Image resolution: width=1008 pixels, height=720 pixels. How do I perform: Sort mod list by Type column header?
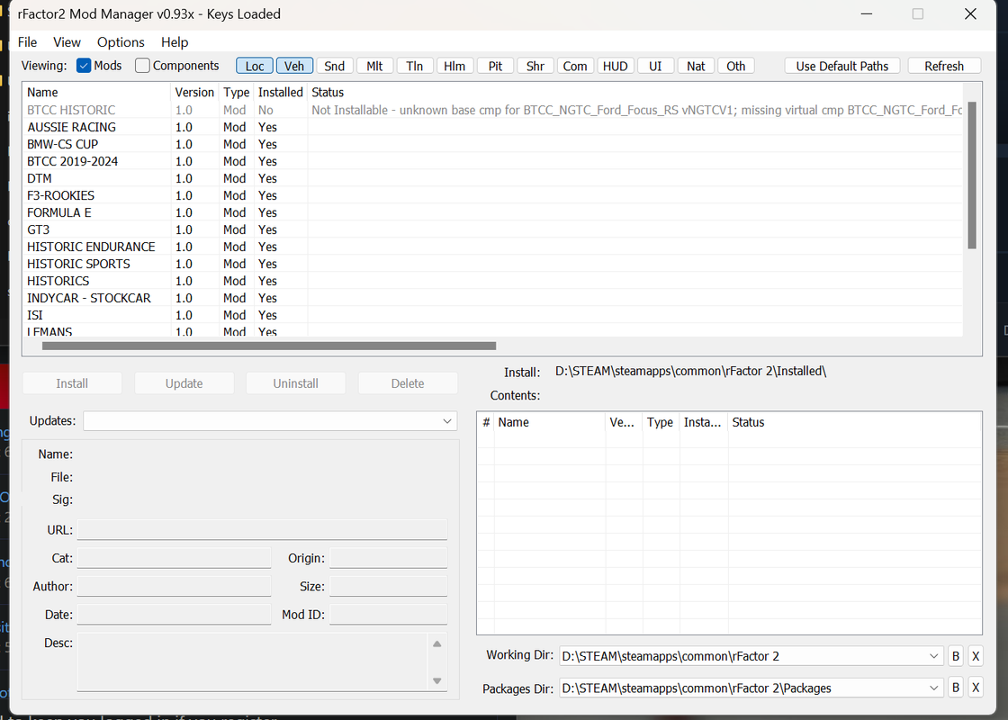tap(237, 93)
